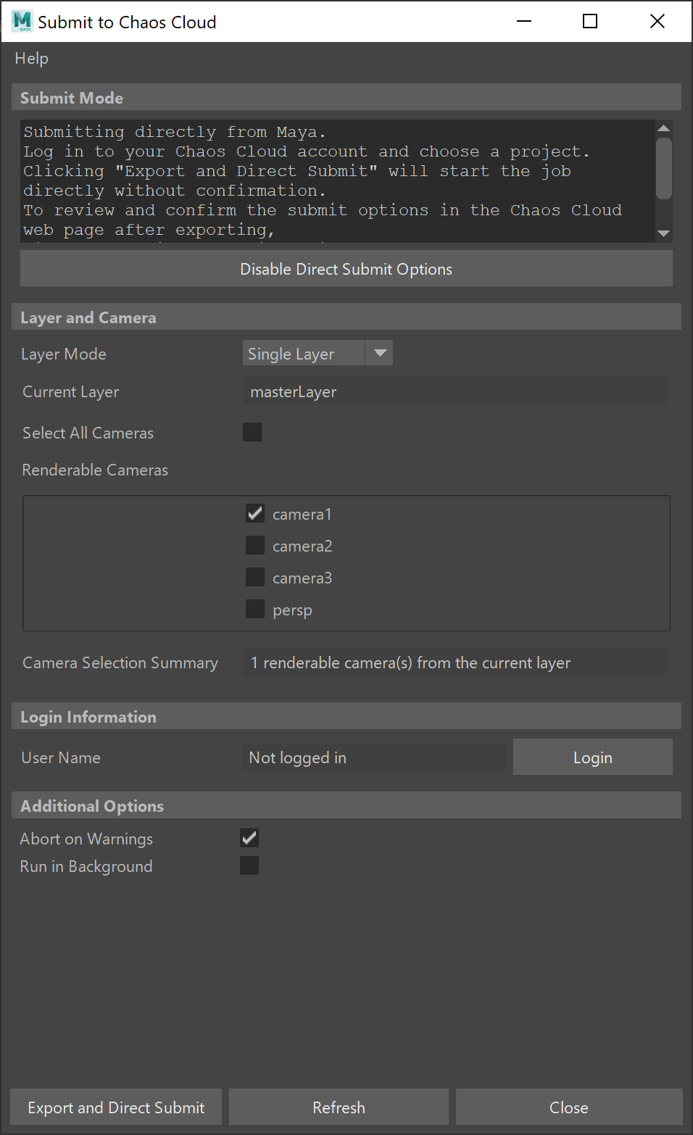Click the camera3 label text
Screen dimensions: 693x1135
click(302, 578)
